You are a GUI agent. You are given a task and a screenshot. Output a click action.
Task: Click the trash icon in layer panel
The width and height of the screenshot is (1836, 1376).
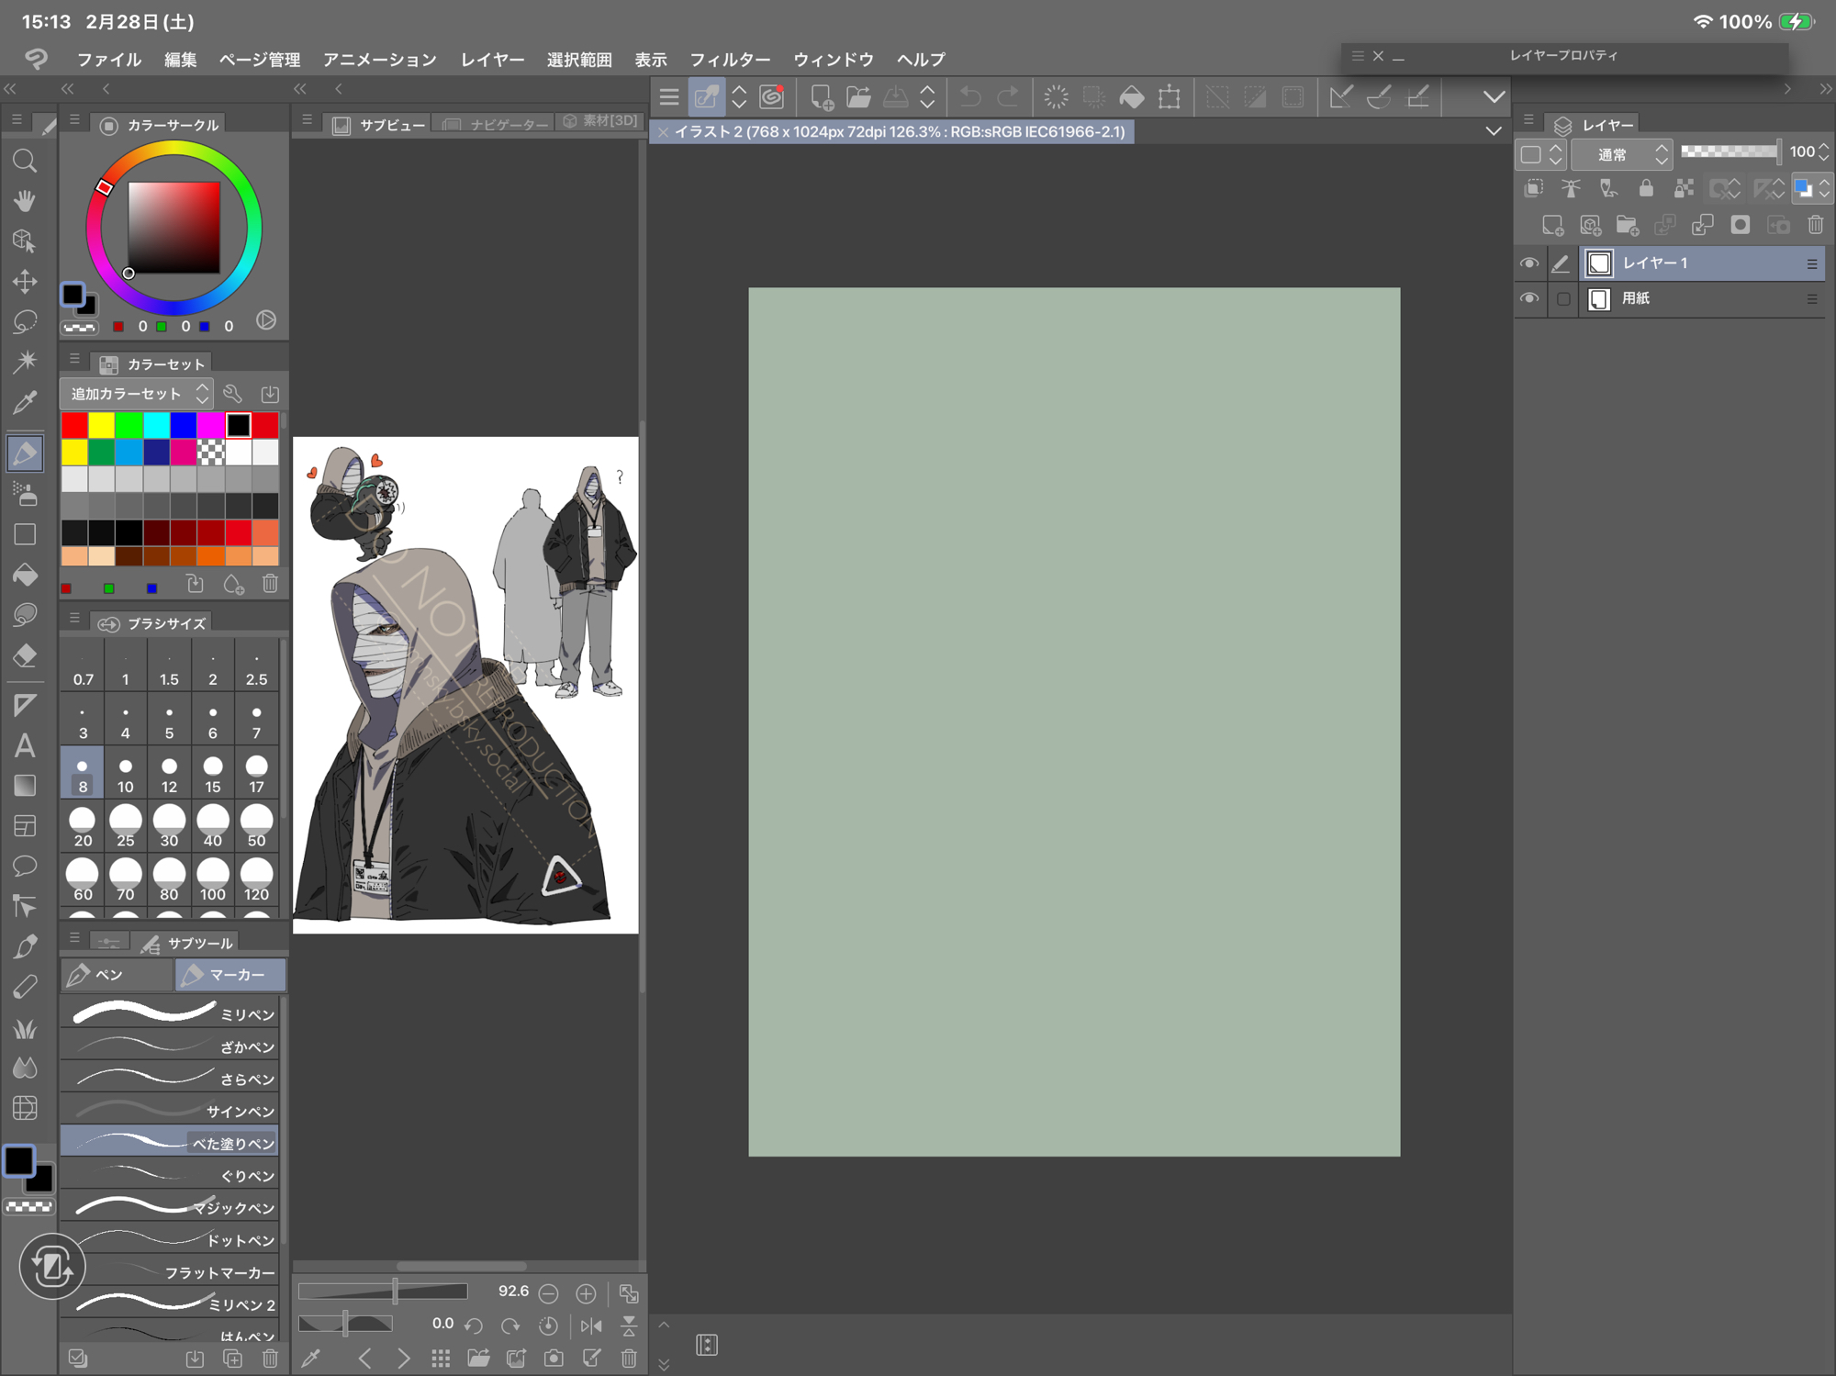coord(1815,225)
